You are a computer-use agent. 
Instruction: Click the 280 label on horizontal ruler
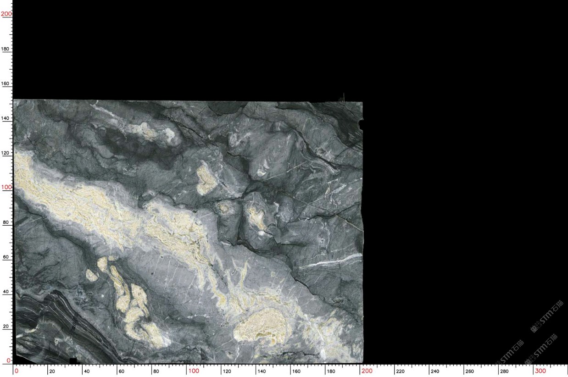click(504, 371)
